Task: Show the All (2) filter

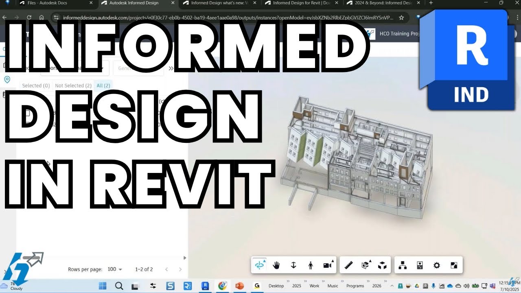Action: (103, 85)
